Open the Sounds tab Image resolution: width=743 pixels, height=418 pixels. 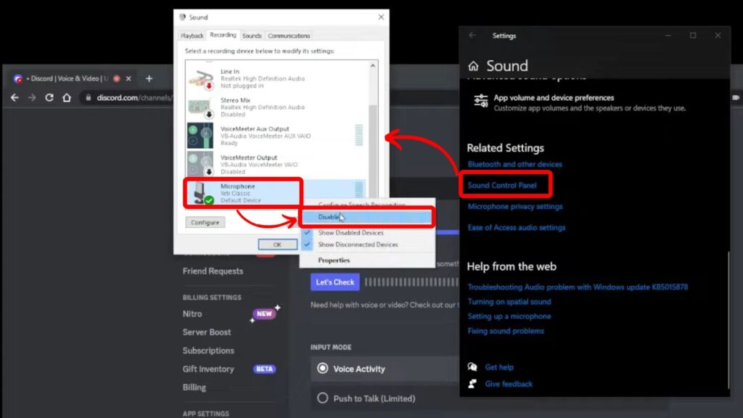pyautogui.click(x=252, y=34)
